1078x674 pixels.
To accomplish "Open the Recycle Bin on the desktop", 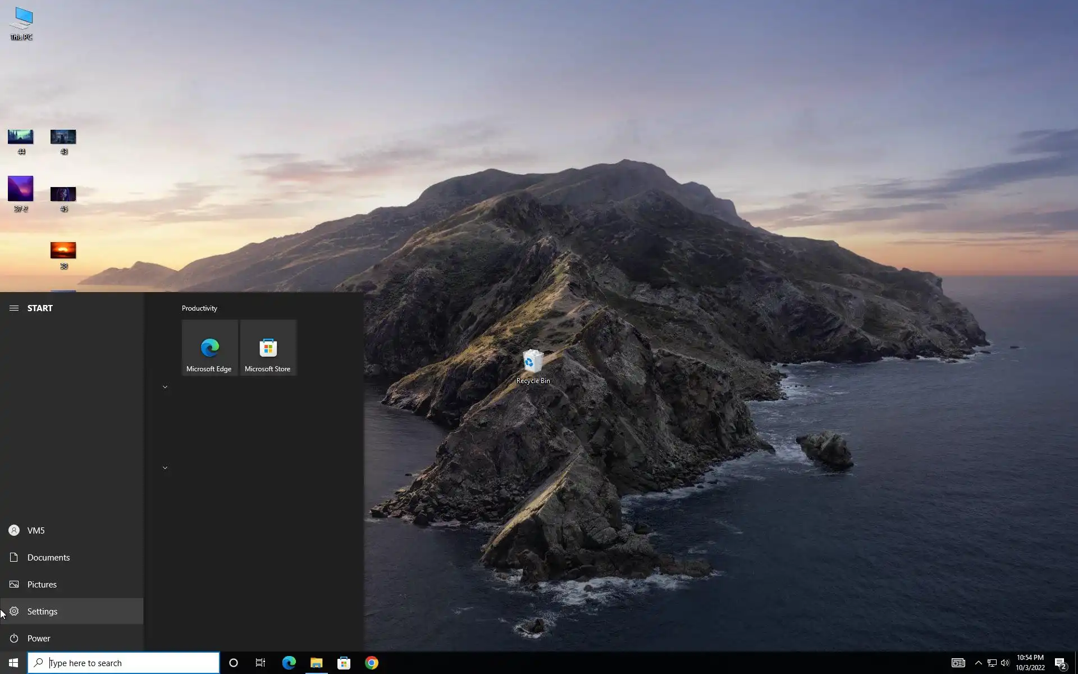I will (532, 365).
